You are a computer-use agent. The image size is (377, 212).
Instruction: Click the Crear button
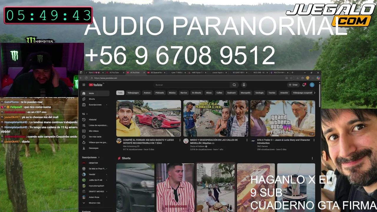(293, 85)
